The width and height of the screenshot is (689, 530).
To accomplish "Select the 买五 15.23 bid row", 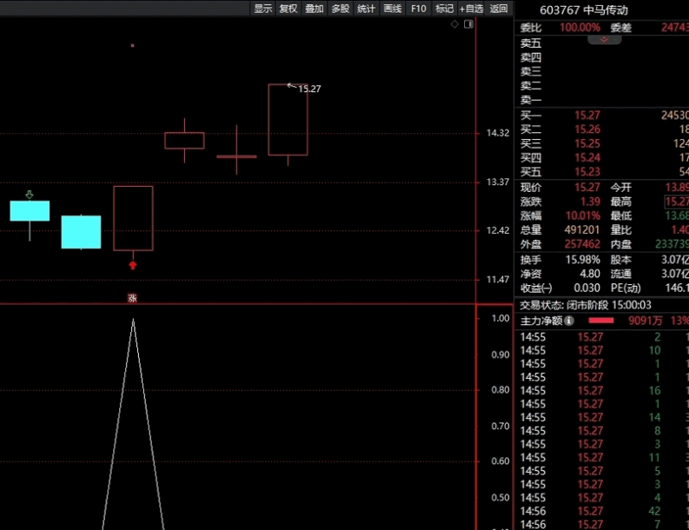I will click(x=601, y=172).
